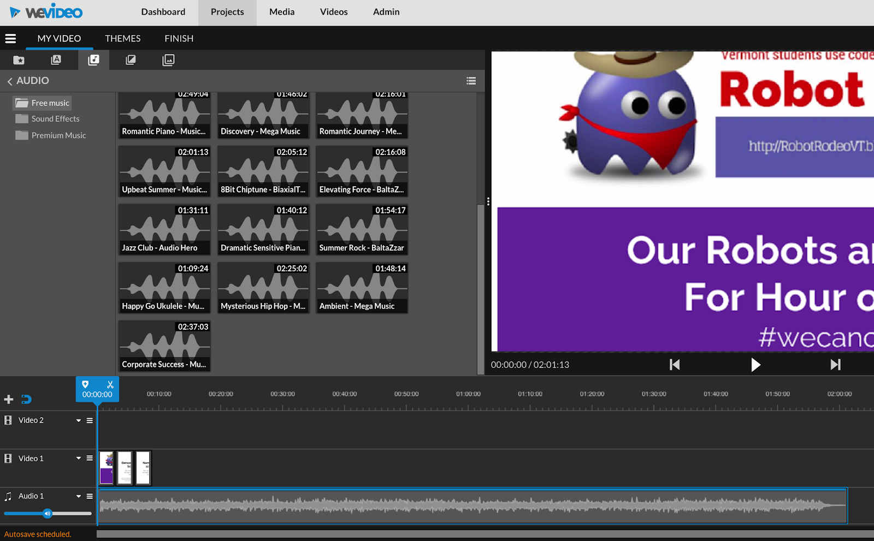The image size is (874, 541).
Task: Open the hamburger menu beside My Video
Action: [x=10, y=39]
